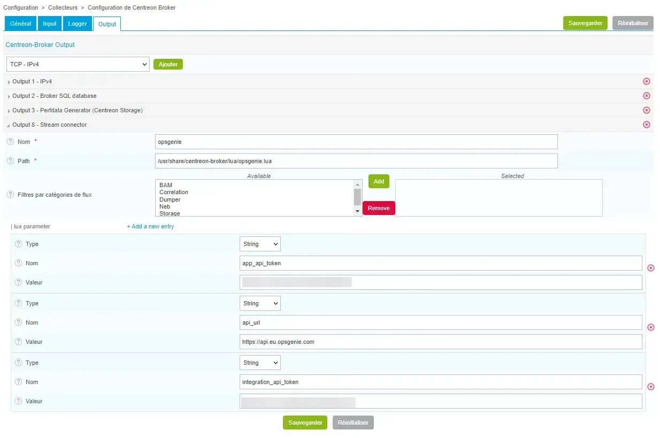Open help for the first parameter's Valeur

[18, 282]
